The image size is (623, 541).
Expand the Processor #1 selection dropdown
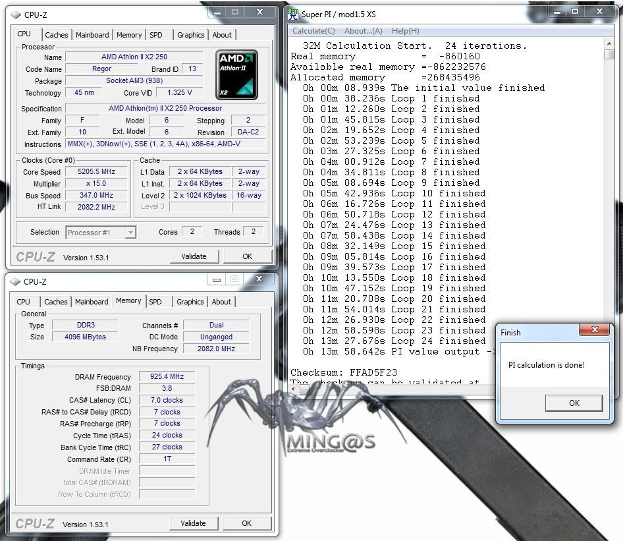(130, 232)
